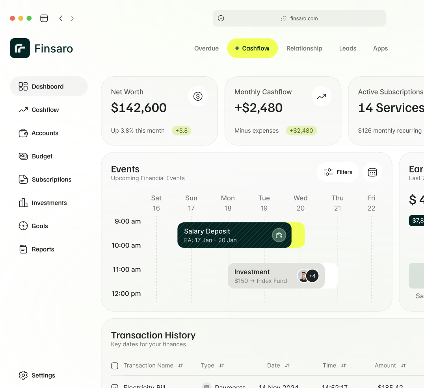Click the 14 Nov 2024 date cell
The width and height of the screenshot is (424, 388).
tap(278, 386)
